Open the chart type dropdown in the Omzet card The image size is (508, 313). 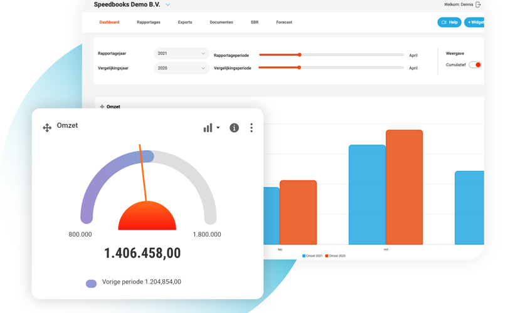[211, 128]
